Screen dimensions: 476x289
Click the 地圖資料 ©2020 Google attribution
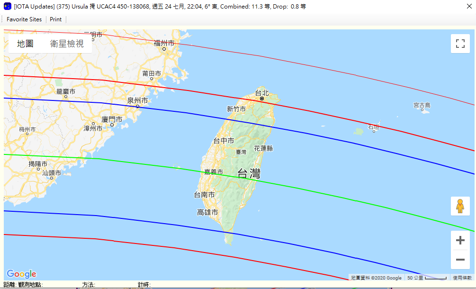coord(376,278)
